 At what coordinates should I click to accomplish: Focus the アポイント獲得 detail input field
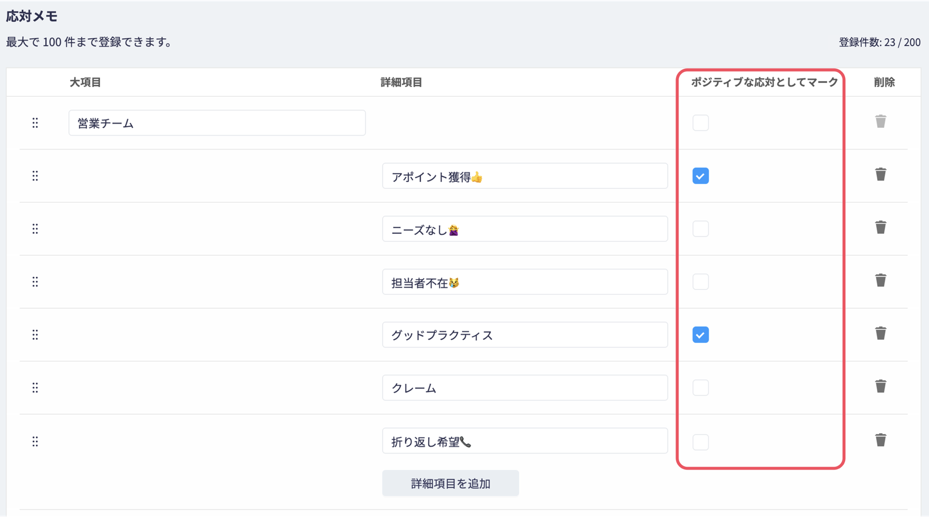coord(525,176)
